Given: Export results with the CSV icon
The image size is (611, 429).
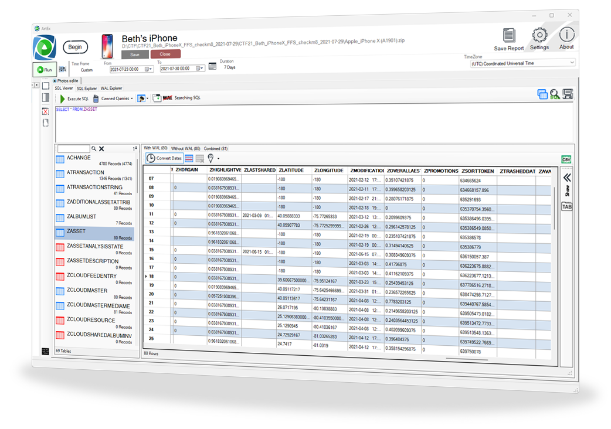Looking at the screenshot, I should 566,159.
